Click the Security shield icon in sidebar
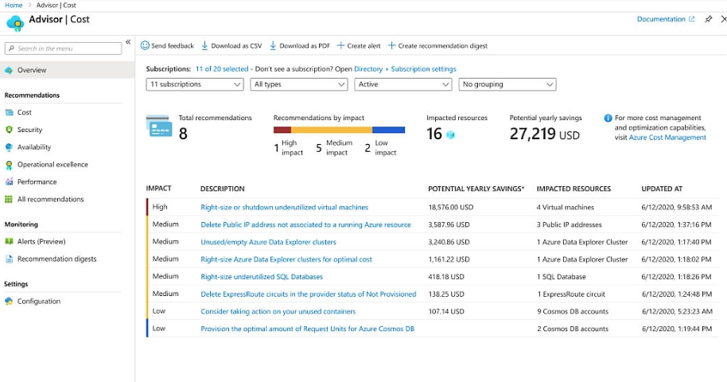Image resolution: width=727 pixels, height=382 pixels. pos(10,130)
